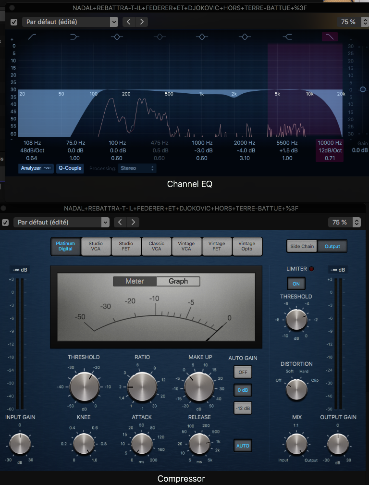Select Studio VCA compressor model
Image resolution: width=369 pixels, height=485 pixels.
tap(96, 246)
